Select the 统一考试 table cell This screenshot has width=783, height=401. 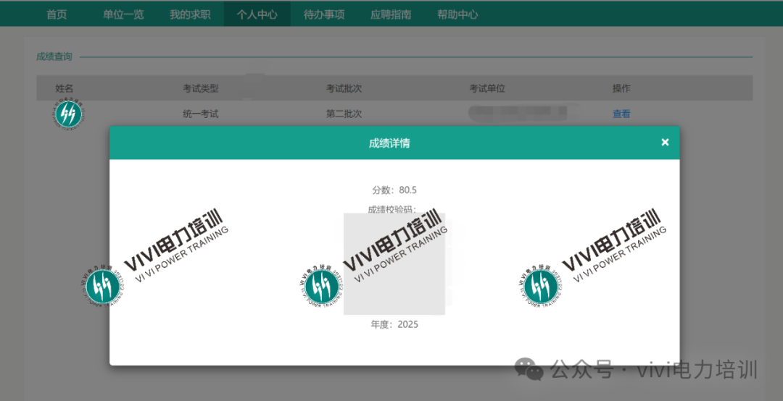pyautogui.click(x=201, y=114)
